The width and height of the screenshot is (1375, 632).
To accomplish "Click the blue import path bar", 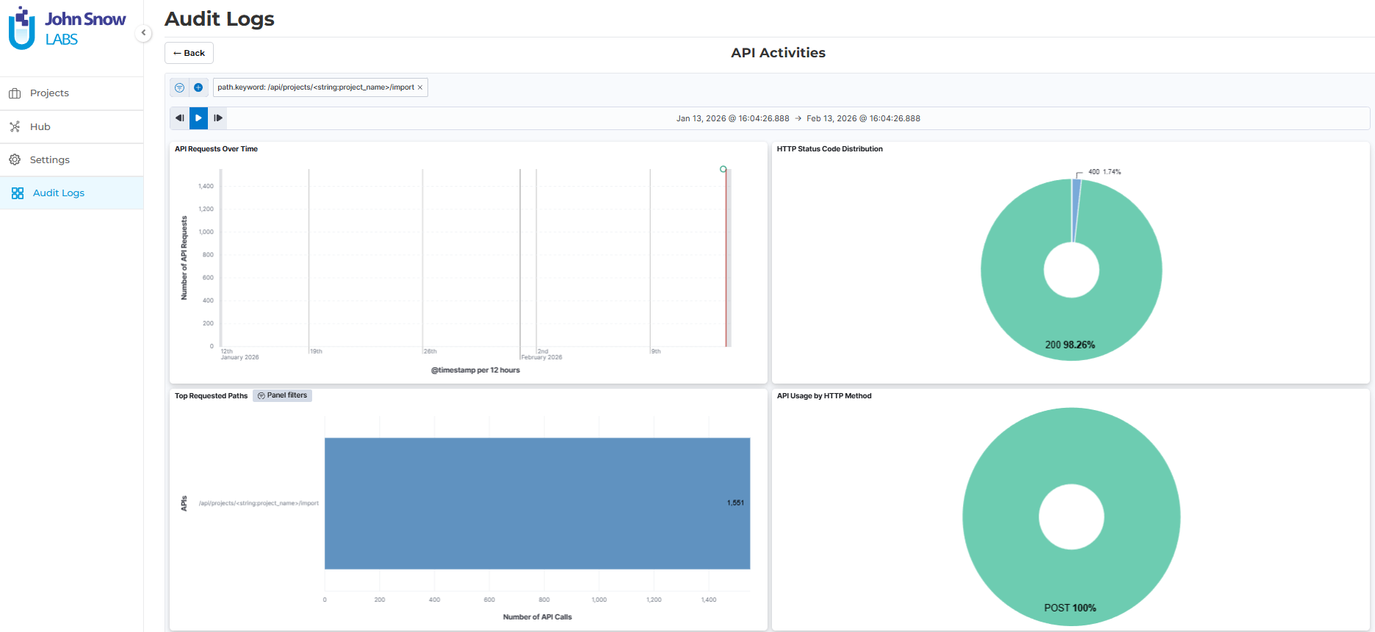I will click(537, 503).
